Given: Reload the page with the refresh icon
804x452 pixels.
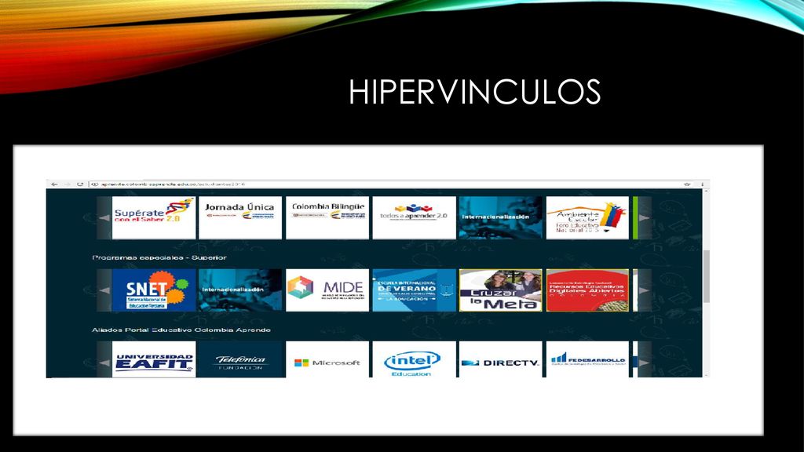Looking at the screenshot, I should [x=80, y=184].
